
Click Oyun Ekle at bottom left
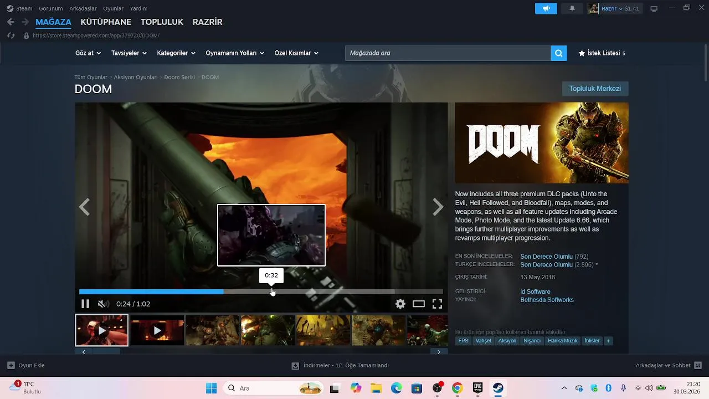[26, 365]
